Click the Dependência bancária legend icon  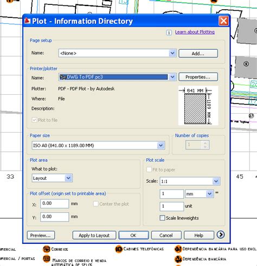point(178,259)
